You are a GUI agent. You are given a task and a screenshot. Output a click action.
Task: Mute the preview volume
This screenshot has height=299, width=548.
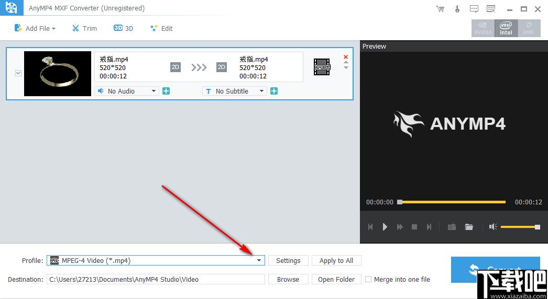[493, 227]
